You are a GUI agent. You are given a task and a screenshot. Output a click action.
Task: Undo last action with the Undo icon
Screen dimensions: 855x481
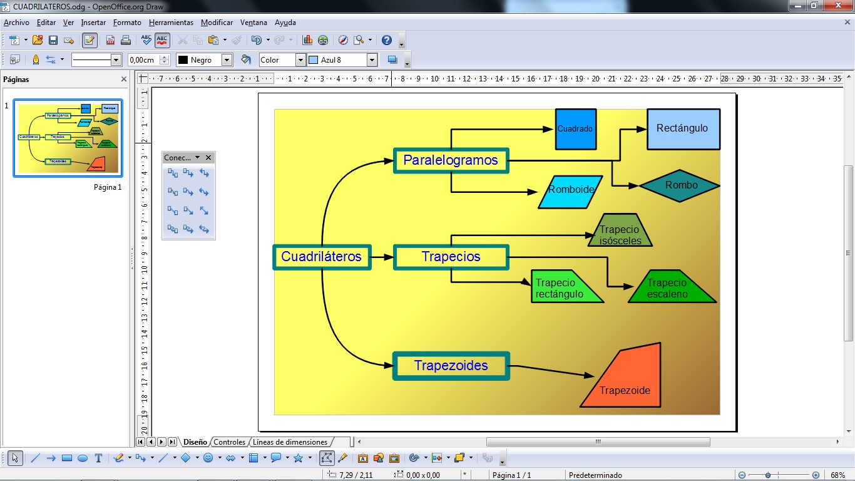[256, 40]
